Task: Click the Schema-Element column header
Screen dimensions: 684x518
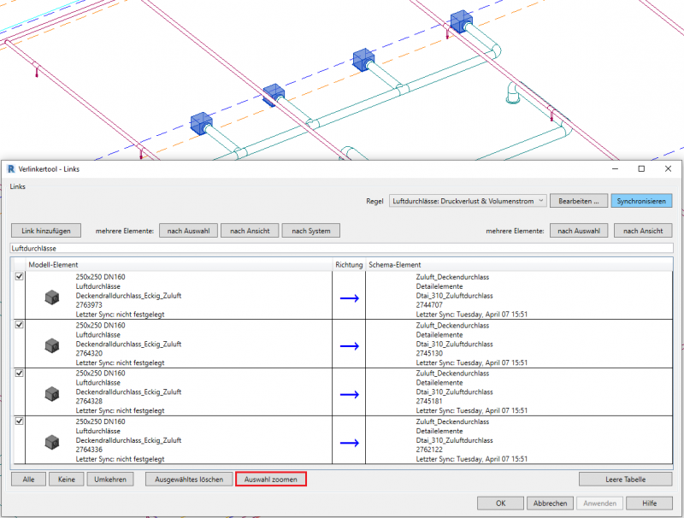Action: point(519,266)
